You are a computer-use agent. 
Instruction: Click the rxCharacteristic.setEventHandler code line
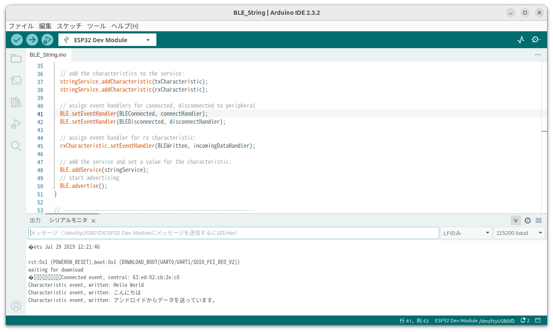pyautogui.click(x=158, y=146)
